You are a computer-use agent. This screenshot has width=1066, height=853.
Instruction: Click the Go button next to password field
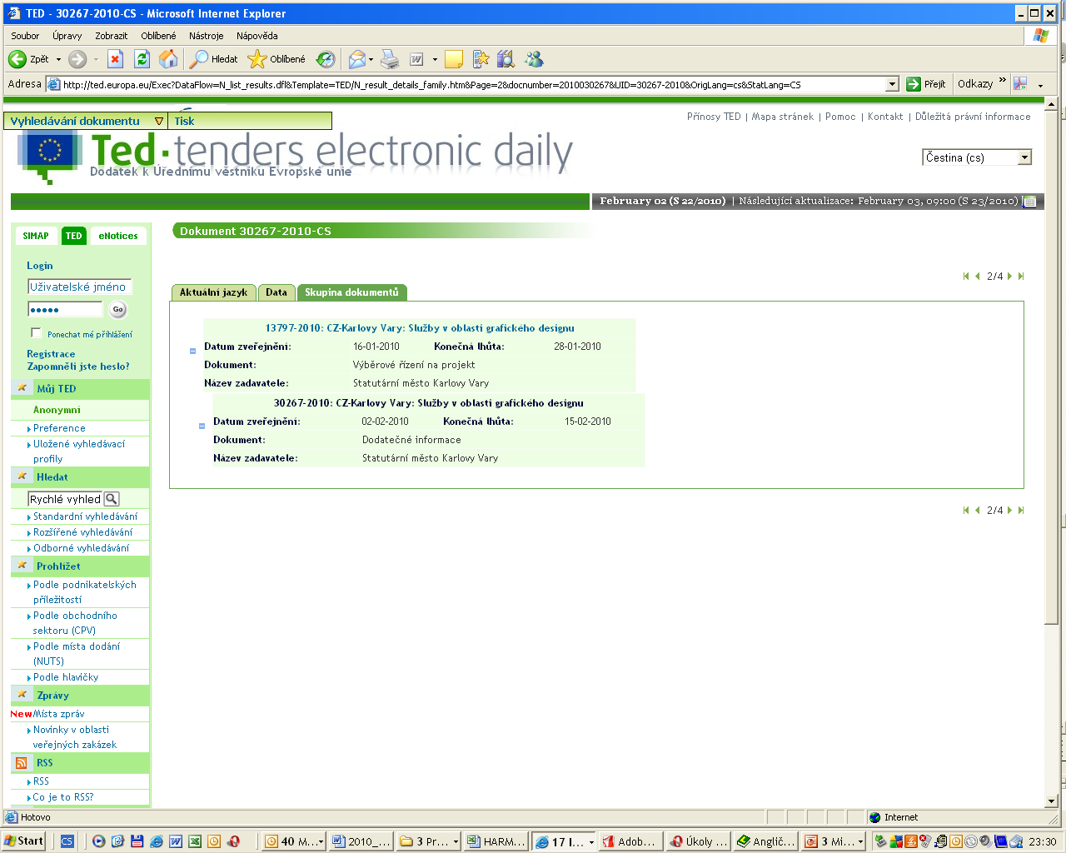point(117,309)
